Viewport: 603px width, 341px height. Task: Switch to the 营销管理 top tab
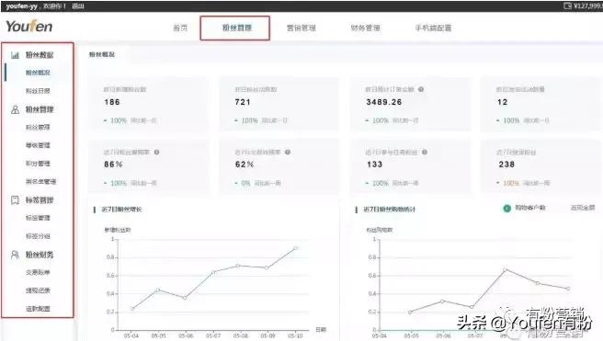coord(301,28)
